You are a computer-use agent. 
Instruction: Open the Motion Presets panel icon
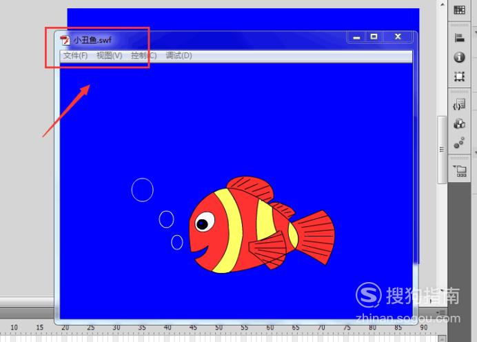[x=459, y=143]
